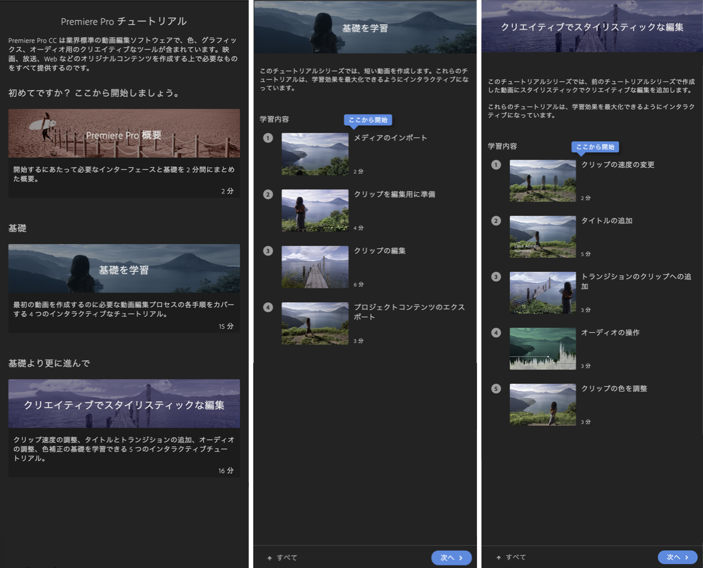Open クリップの速度の変更 thumbnail
The height and width of the screenshot is (568, 703).
click(543, 181)
